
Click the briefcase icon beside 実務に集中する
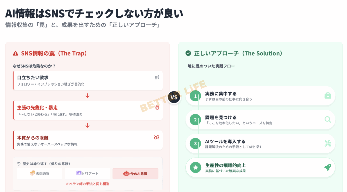tap(328, 96)
